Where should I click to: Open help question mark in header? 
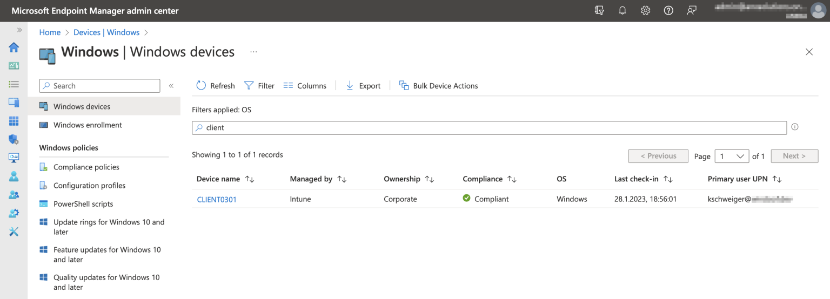668,11
